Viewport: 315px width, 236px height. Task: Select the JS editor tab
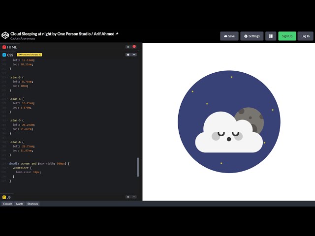[x=6, y=197]
